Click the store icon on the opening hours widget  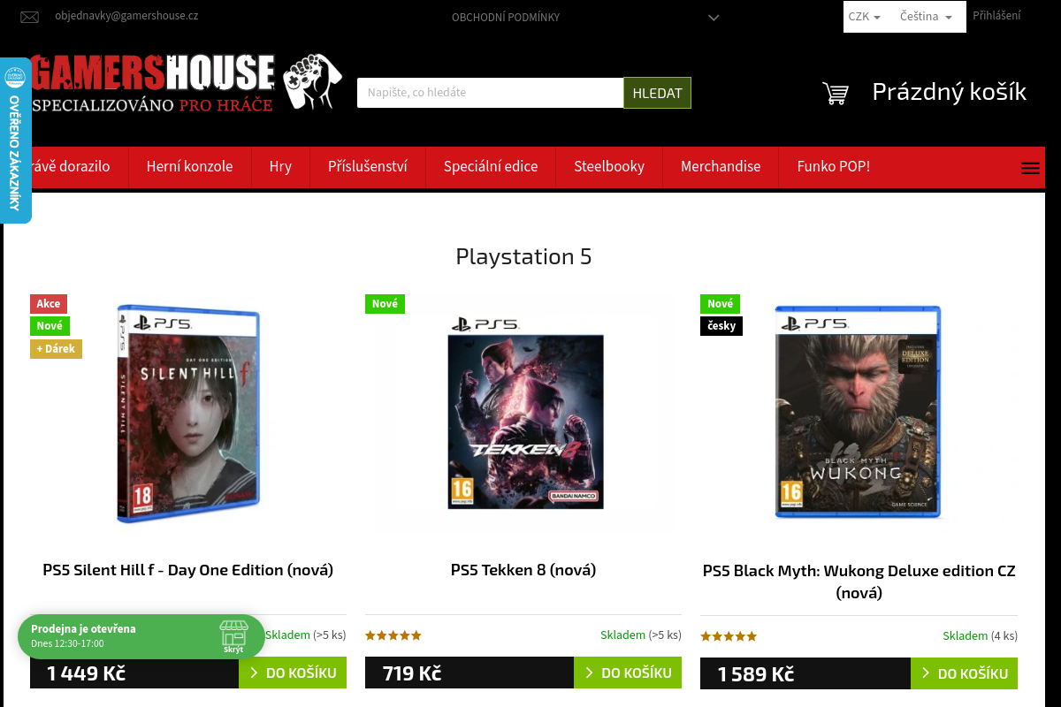(233, 633)
